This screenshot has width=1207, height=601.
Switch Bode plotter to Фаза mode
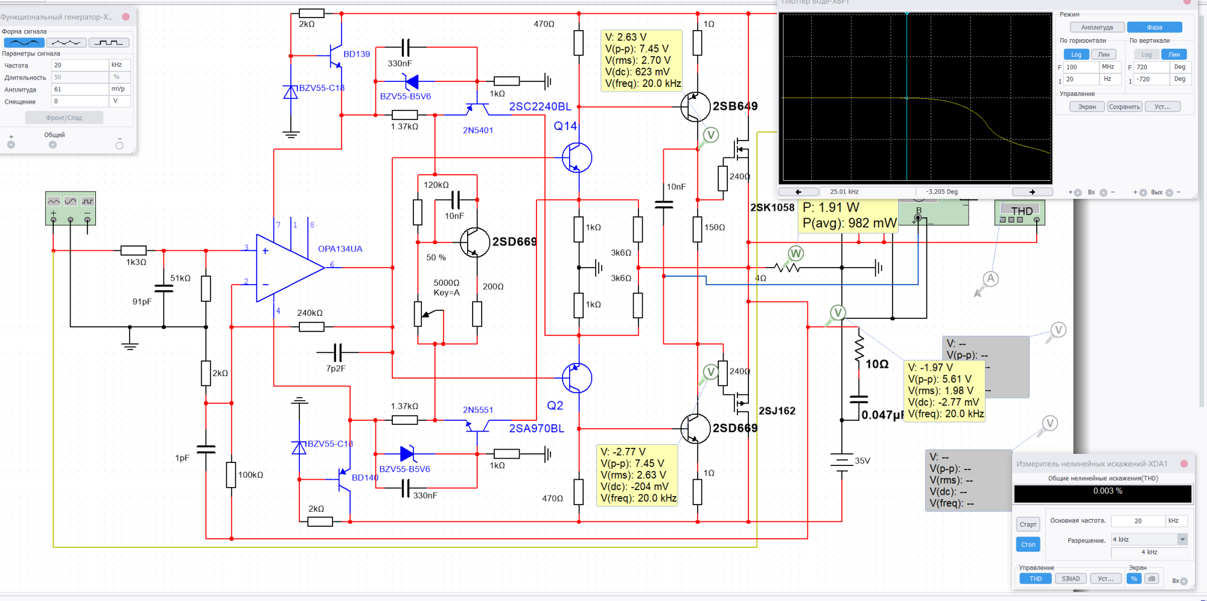pos(1154,27)
